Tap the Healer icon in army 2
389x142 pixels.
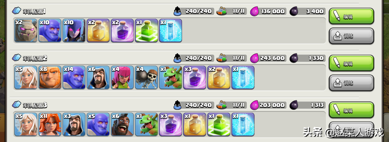tap(26, 77)
